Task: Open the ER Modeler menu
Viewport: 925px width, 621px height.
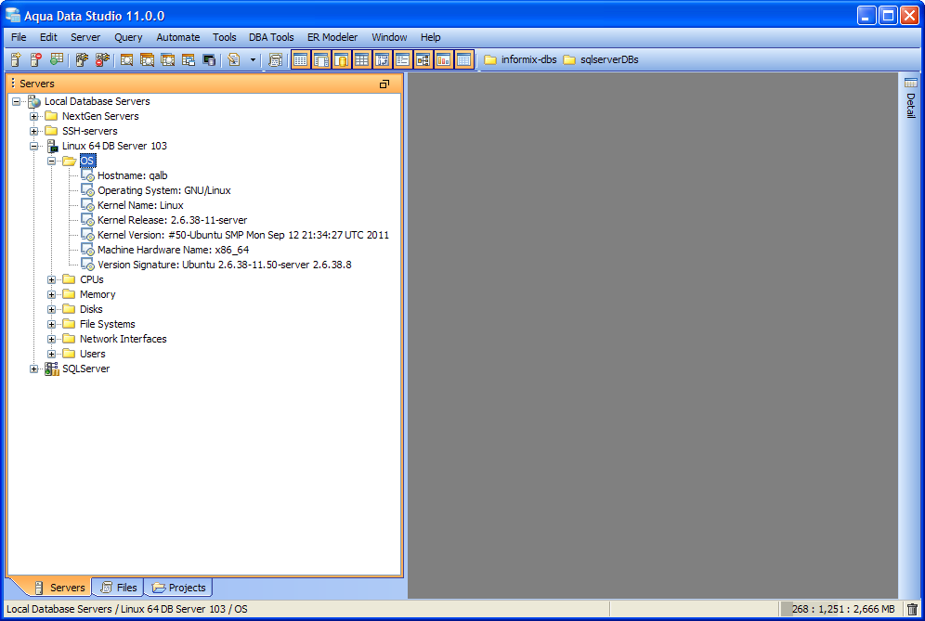Action: point(332,37)
